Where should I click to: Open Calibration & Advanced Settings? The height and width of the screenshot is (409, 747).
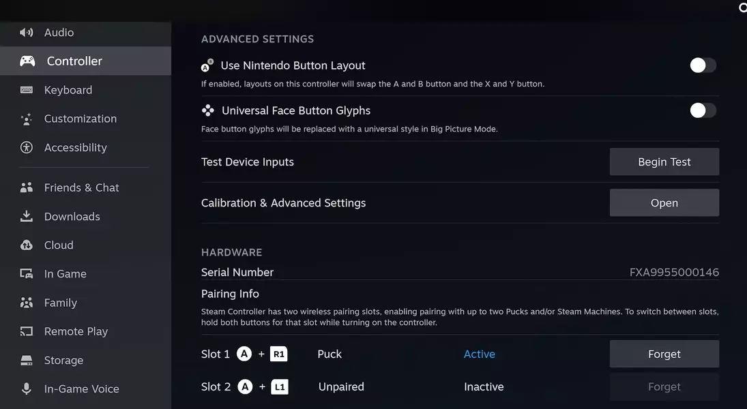point(664,203)
